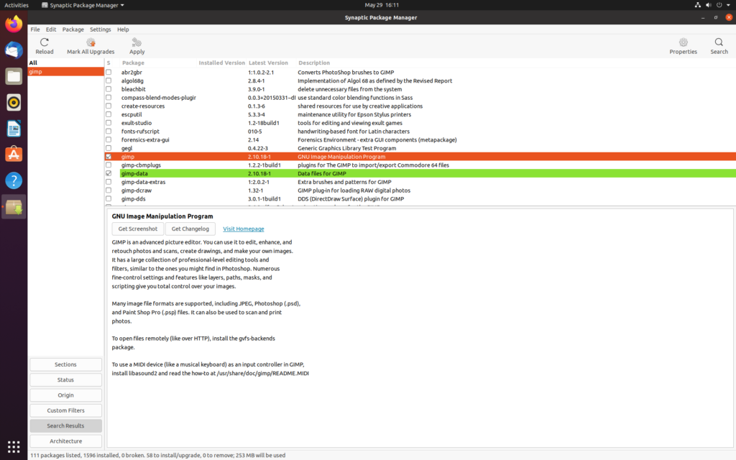Select the escputil package row
736x460 pixels.
click(420, 114)
